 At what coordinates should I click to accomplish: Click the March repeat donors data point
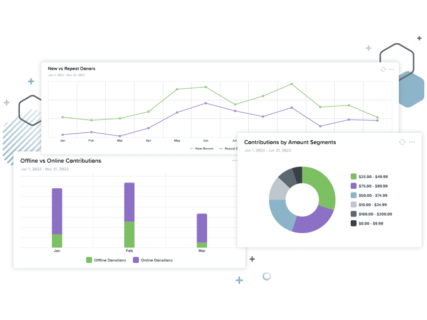pyautogui.click(x=120, y=136)
